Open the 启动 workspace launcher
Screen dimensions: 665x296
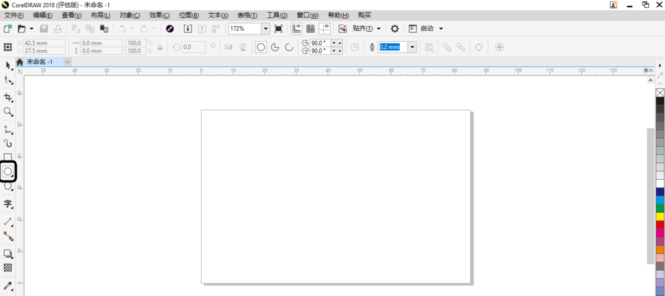(x=426, y=29)
